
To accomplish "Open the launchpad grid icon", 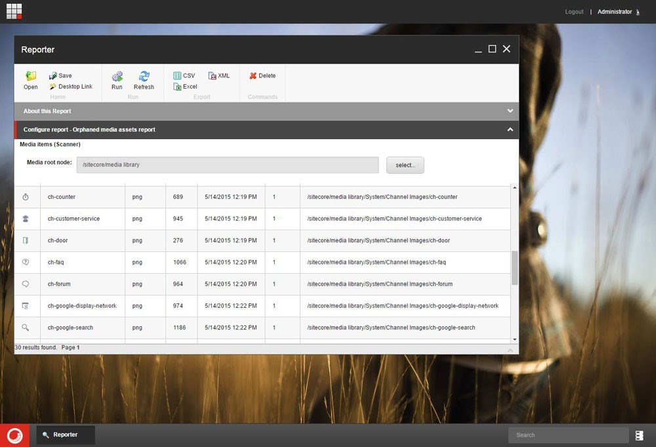I will (x=14, y=11).
